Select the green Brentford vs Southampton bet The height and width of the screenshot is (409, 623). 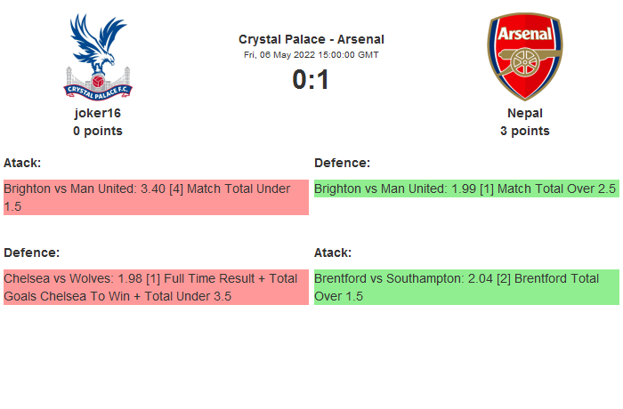(x=465, y=287)
